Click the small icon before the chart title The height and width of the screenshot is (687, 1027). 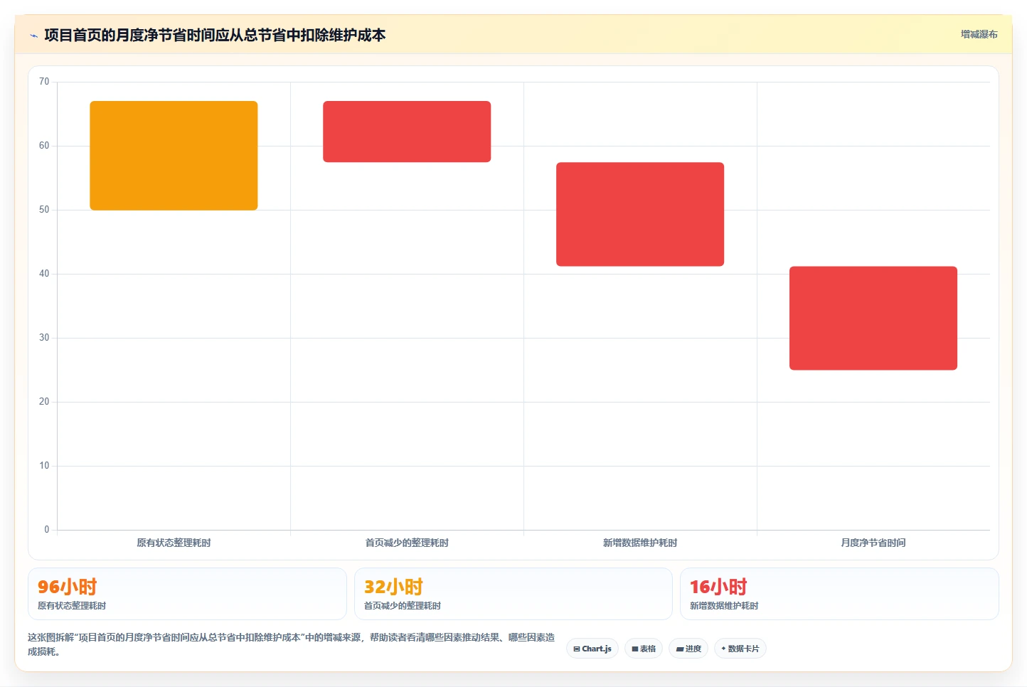click(33, 36)
